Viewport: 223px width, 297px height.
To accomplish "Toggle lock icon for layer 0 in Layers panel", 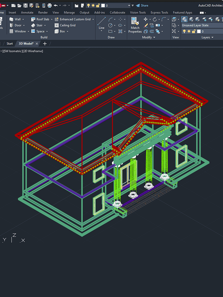I will coord(193,31).
